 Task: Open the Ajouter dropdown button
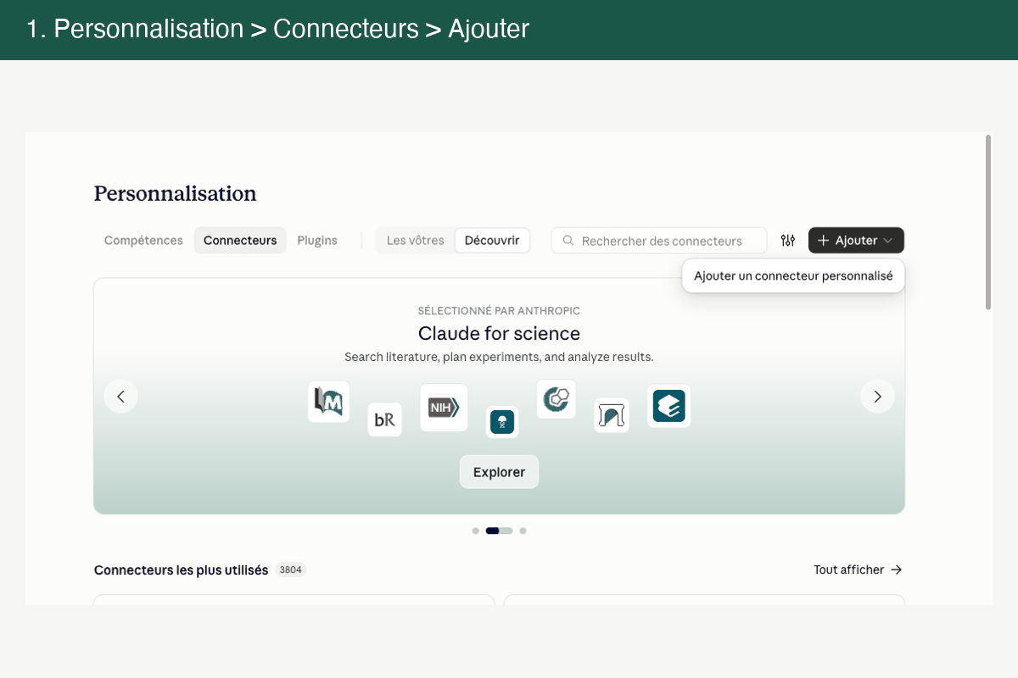click(x=856, y=241)
